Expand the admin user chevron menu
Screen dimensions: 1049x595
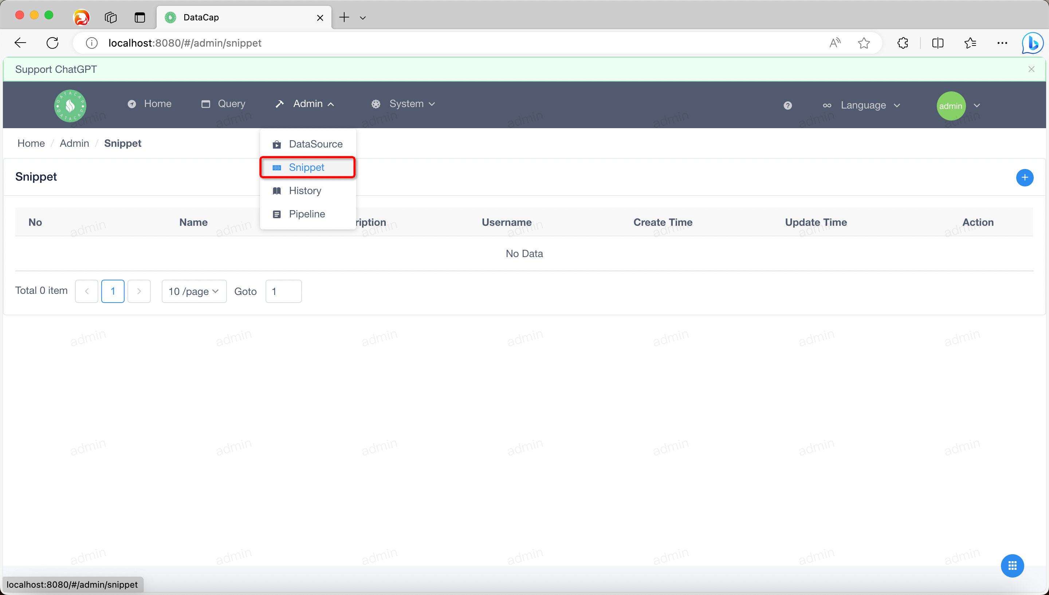pos(977,106)
